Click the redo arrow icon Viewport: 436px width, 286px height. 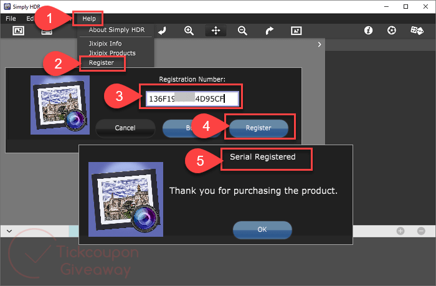(x=270, y=31)
